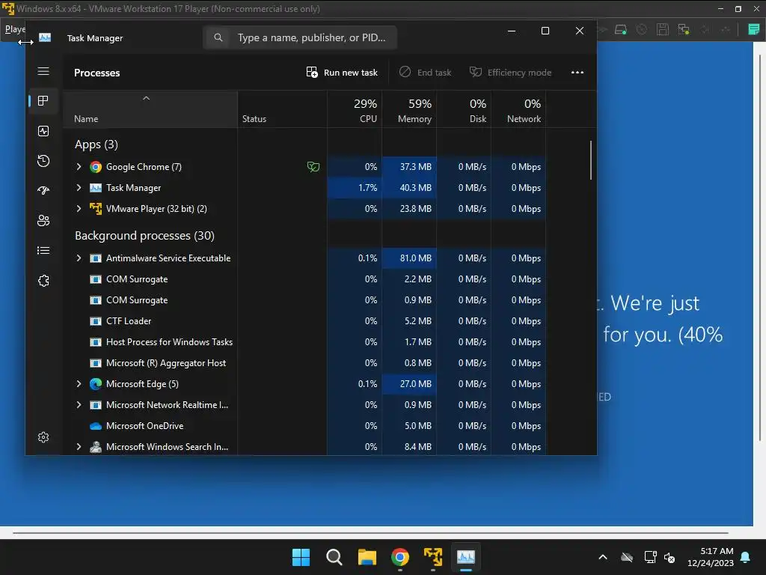The width and height of the screenshot is (766, 575).
Task: Expand VMware Player (32 bit) process group
Action: coord(79,209)
